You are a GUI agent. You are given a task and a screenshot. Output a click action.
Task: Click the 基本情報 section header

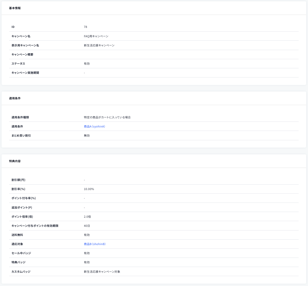pos(15,8)
